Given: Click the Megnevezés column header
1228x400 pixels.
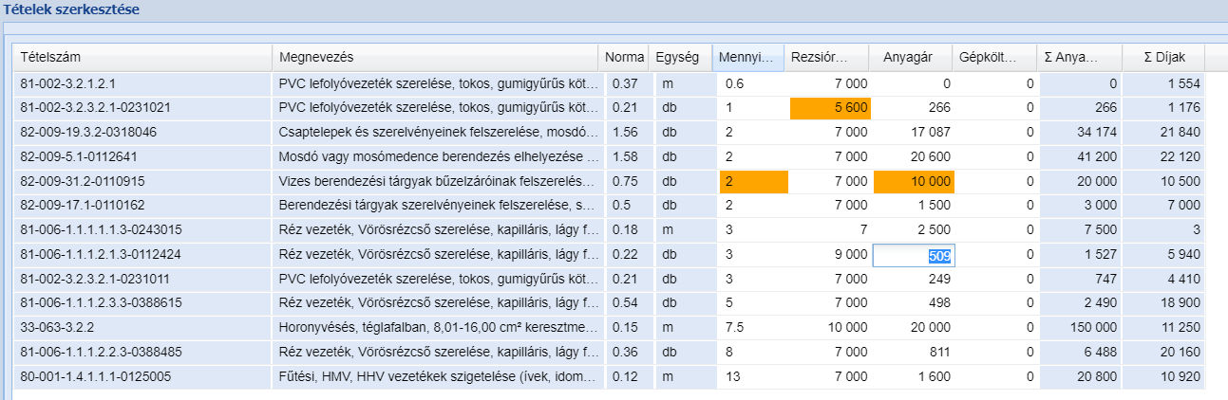Looking at the screenshot, I should tap(435, 58).
